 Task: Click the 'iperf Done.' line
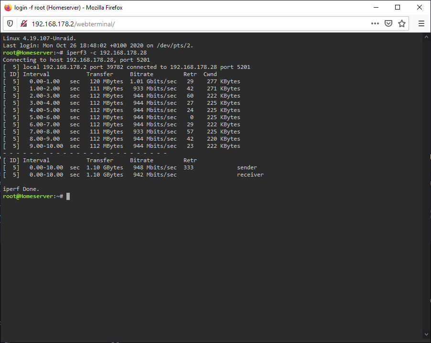(21, 189)
